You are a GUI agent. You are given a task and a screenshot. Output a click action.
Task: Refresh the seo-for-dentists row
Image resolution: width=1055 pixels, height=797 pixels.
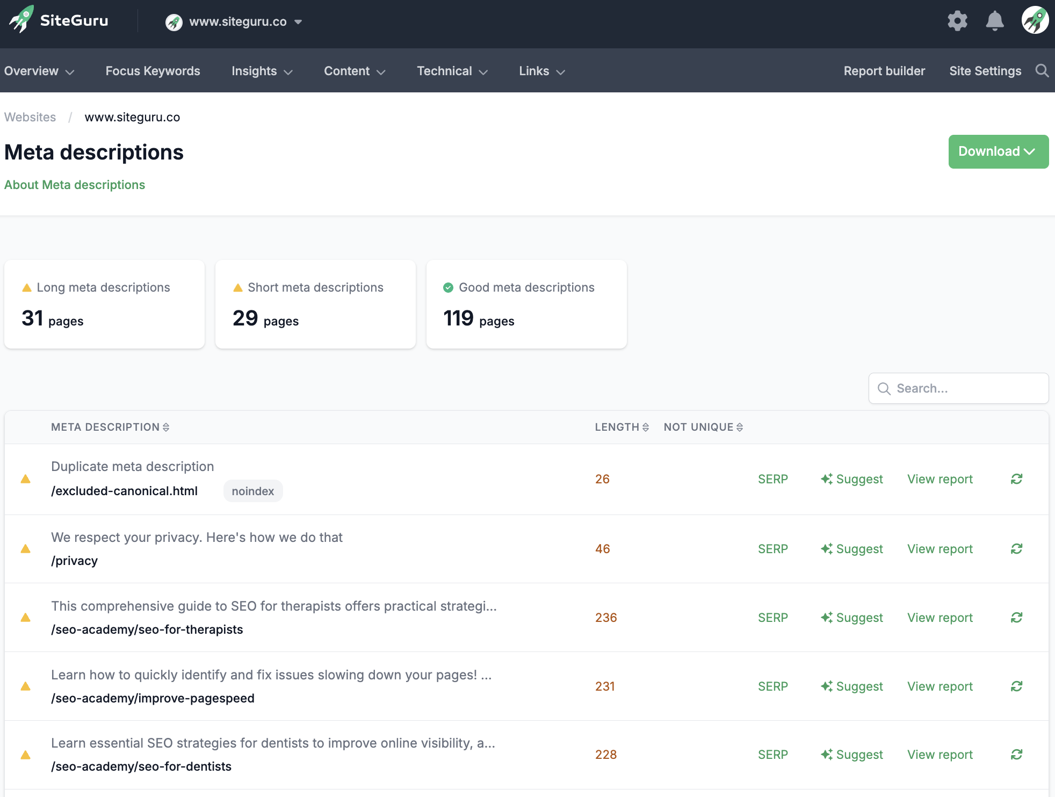click(1016, 755)
